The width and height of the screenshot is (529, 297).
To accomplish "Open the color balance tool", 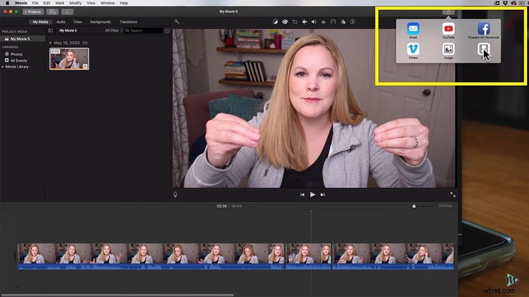I will [275, 22].
